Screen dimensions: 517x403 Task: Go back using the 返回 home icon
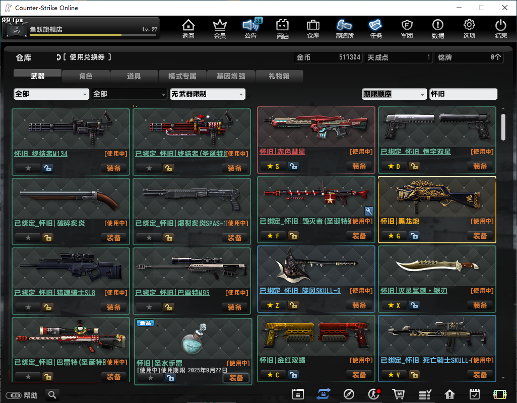click(x=188, y=29)
